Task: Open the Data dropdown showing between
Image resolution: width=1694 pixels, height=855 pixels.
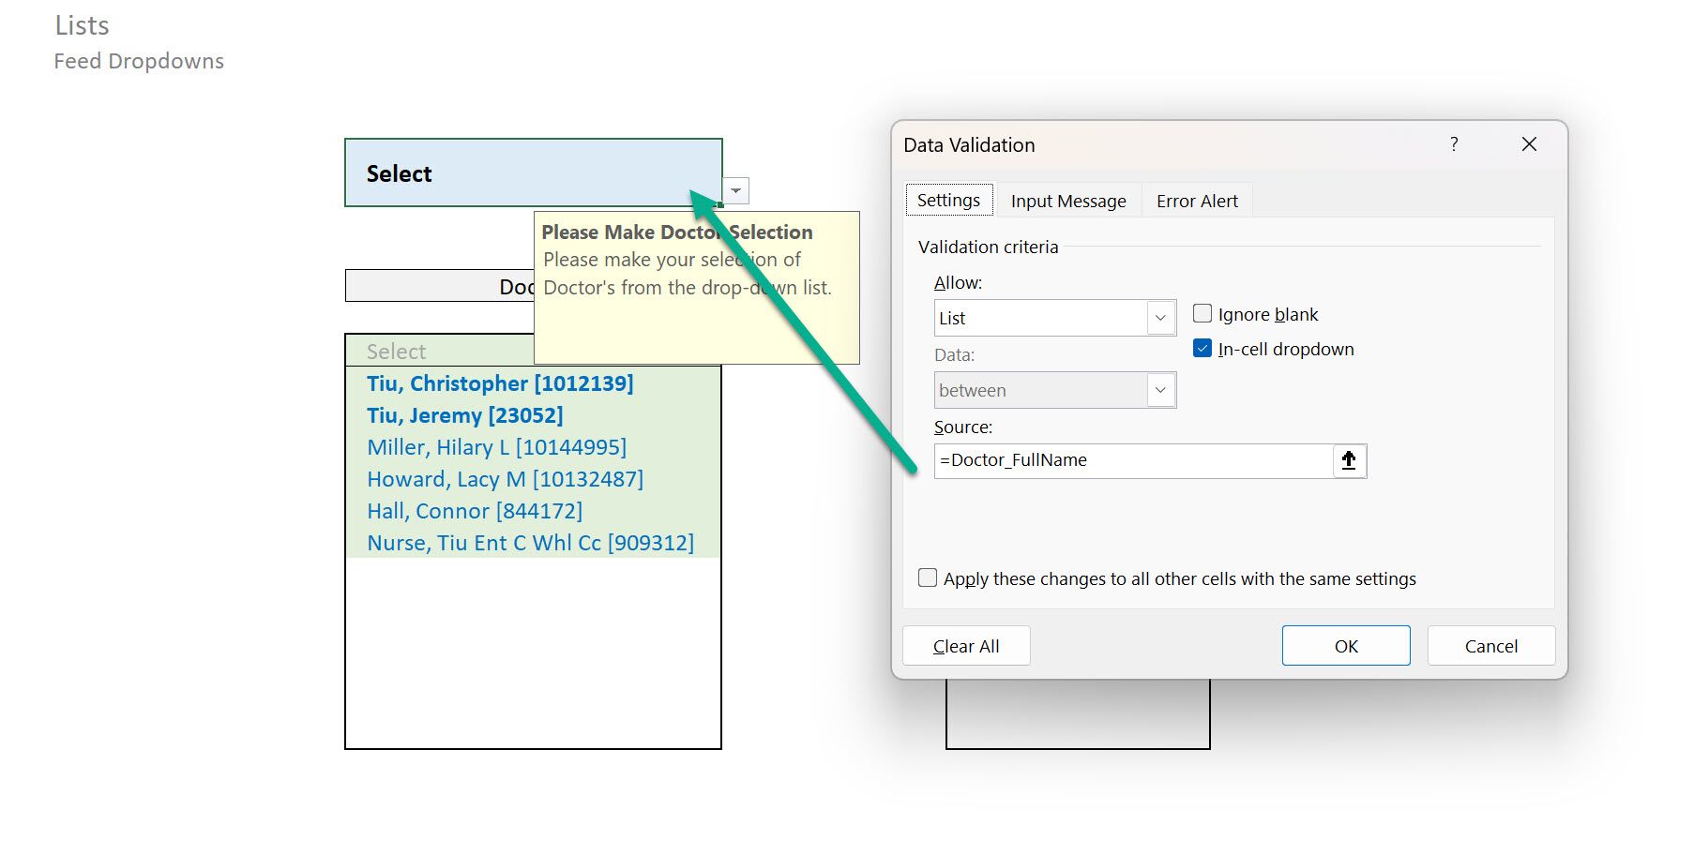Action: pos(1161,390)
